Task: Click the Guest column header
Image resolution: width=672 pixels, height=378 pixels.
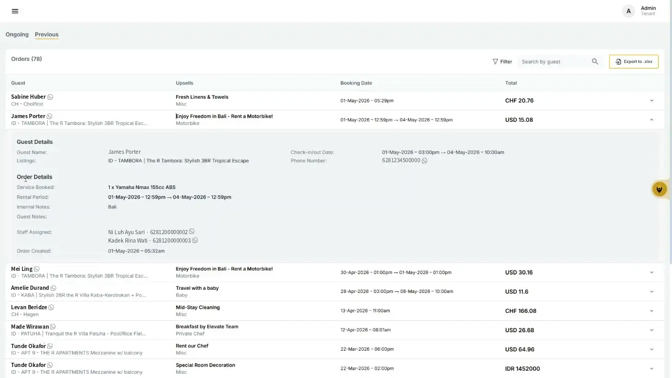Action: click(x=18, y=83)
